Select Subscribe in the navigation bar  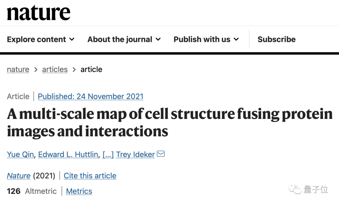tap(277, 39)
